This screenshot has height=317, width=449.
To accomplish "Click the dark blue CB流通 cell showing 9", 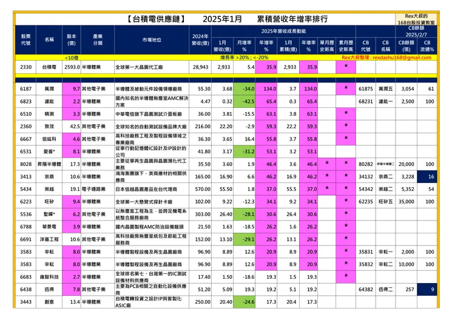I will 427,289.
